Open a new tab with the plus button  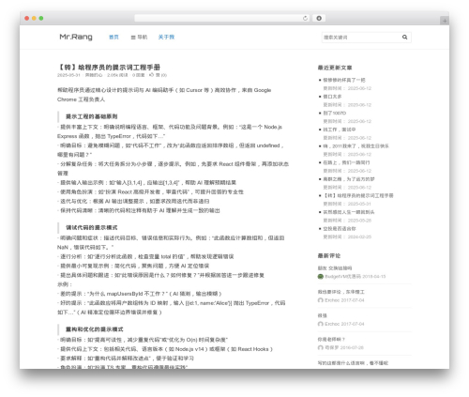(x=445, y=21)
